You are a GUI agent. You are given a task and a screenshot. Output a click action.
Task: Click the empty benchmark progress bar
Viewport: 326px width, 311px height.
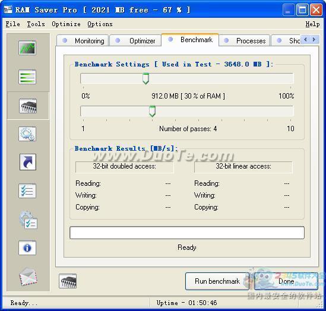(x=187, y=233)
